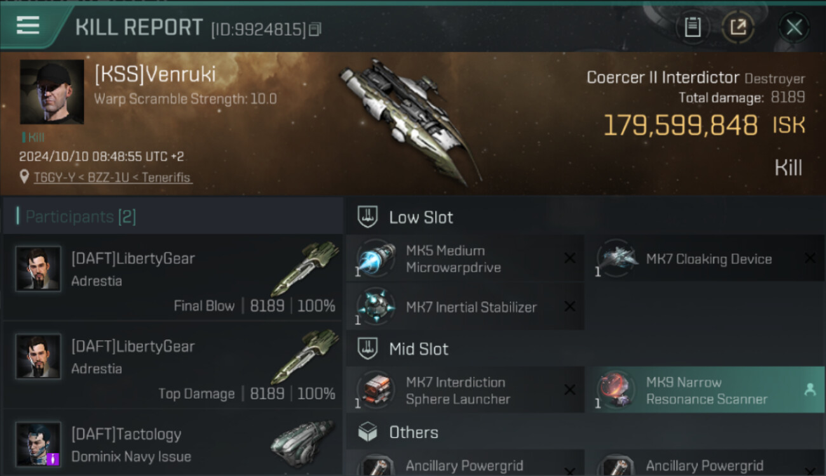Select the MK9 Narrow Resonance Scanner row
This screenshot has height=476, width=826.
coord(705,390)
